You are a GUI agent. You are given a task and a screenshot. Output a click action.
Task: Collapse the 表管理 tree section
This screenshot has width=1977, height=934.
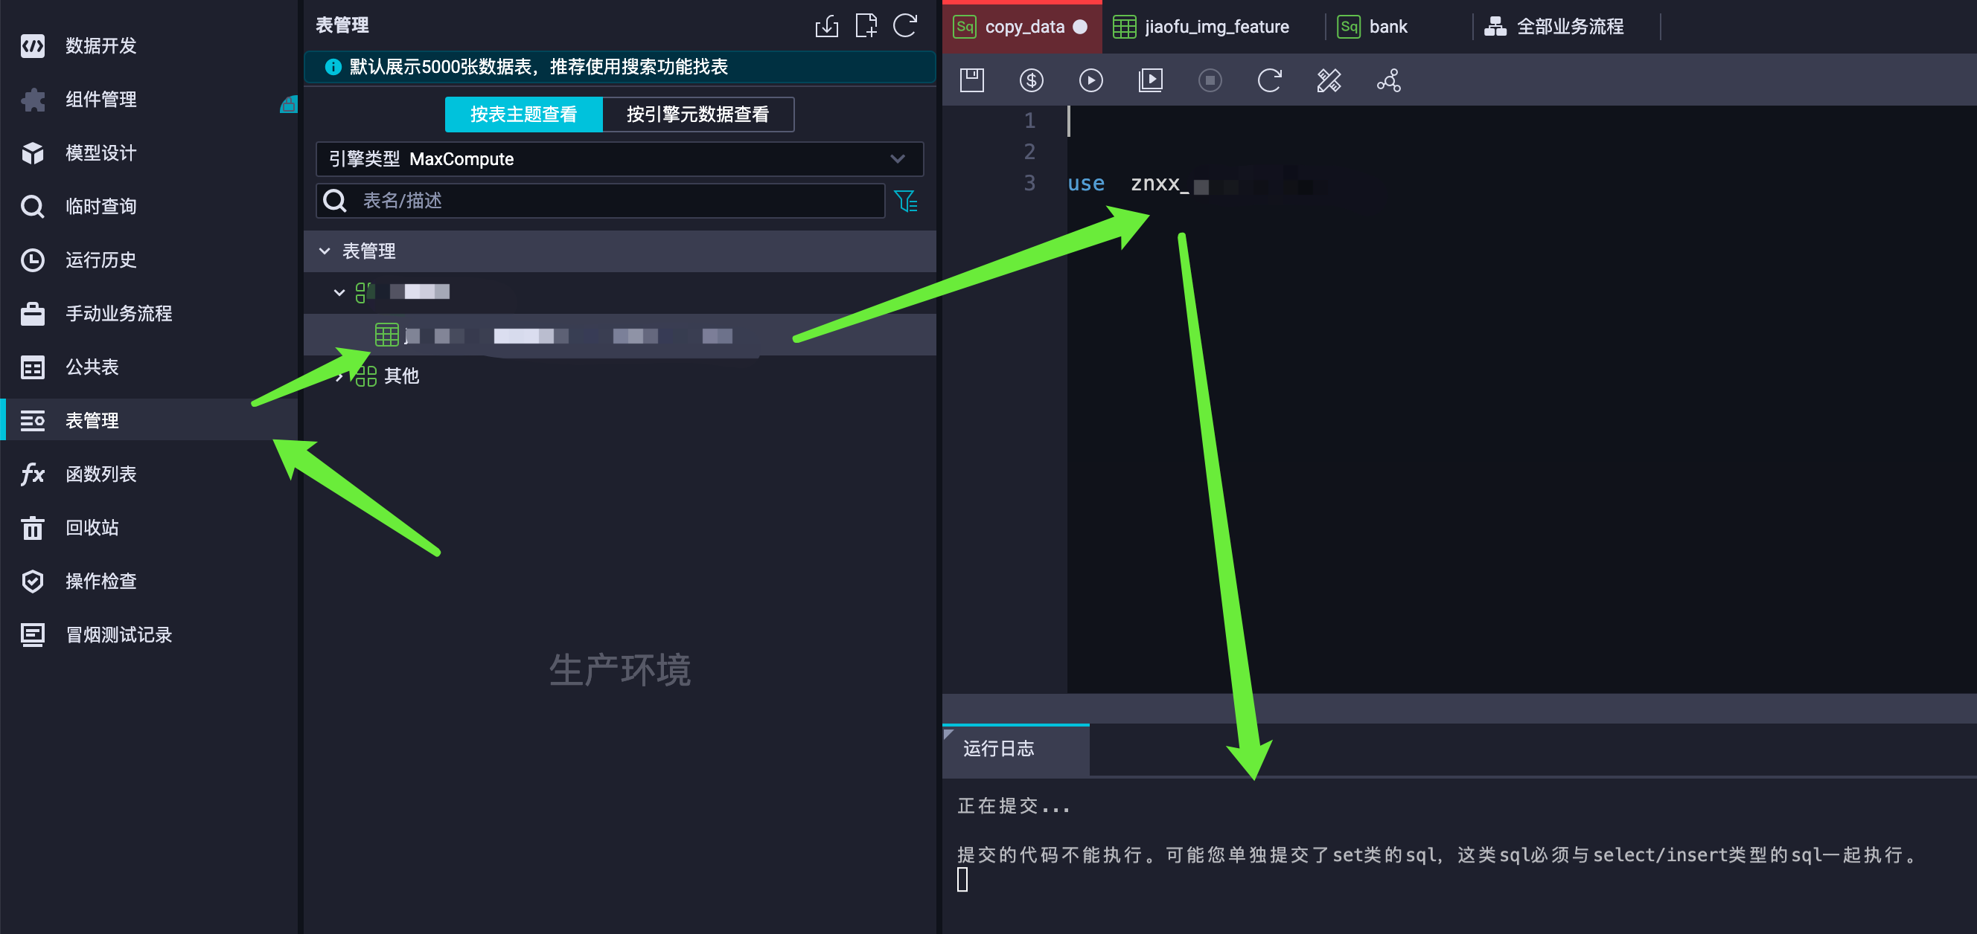325,251
